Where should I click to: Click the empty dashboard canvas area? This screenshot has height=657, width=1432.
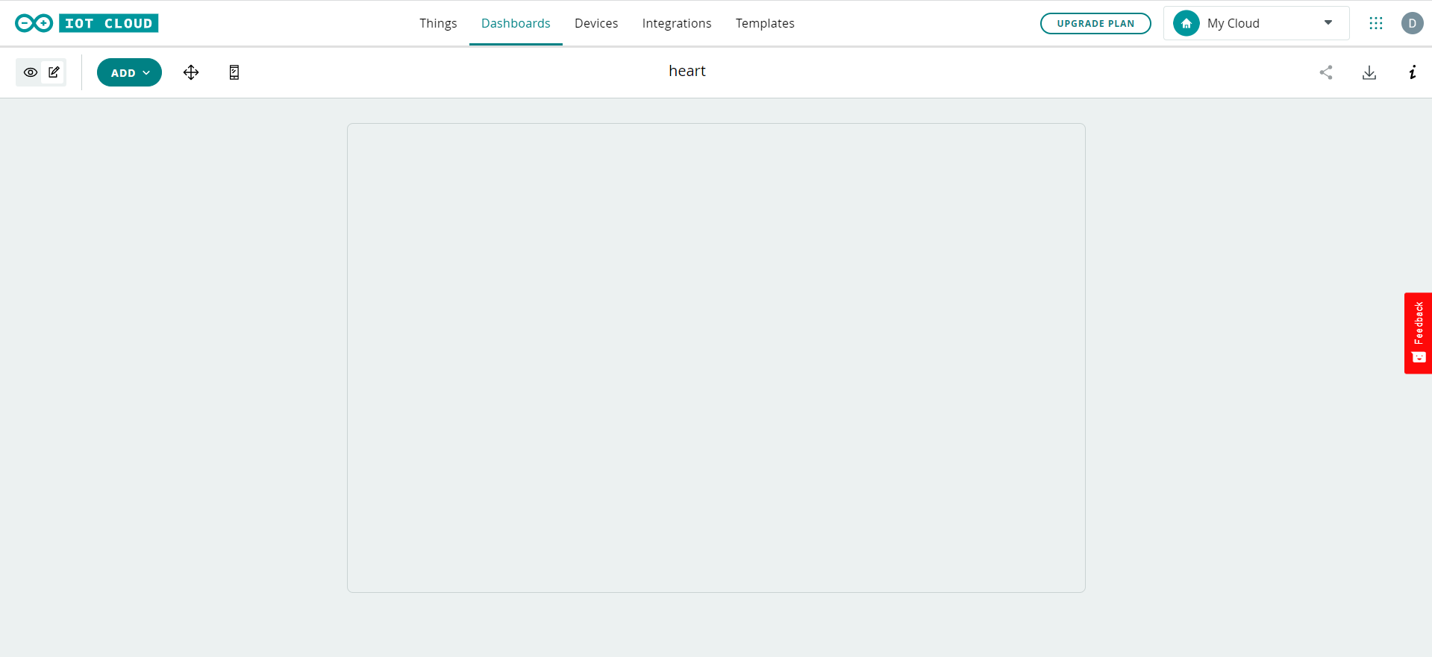(716, 358)
